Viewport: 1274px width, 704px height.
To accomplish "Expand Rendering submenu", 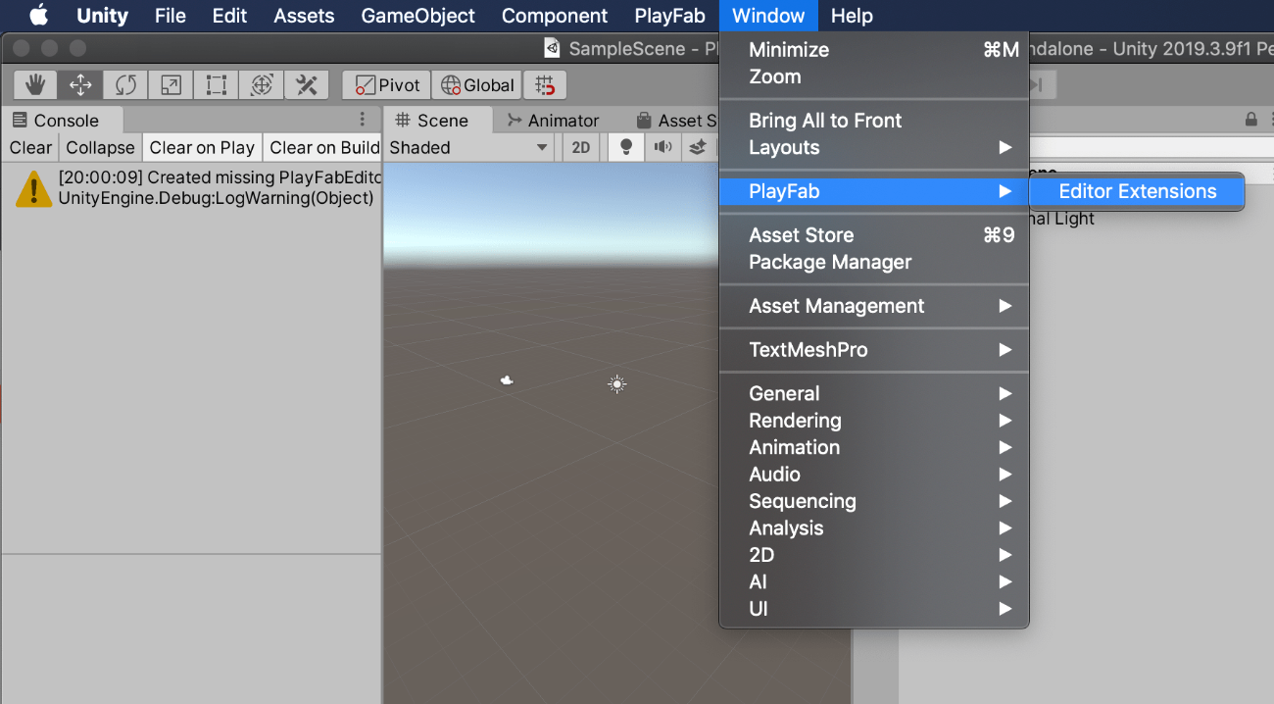I will tap(874, 420).
